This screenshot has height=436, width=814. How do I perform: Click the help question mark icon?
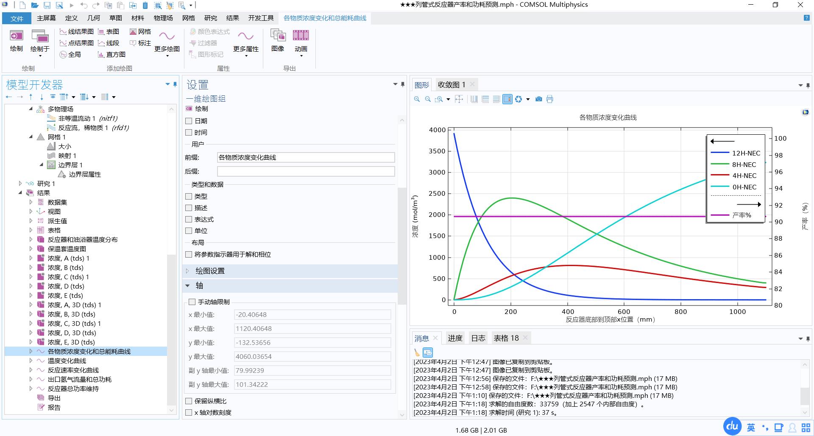pyautogui.click(x=806, y=18)
